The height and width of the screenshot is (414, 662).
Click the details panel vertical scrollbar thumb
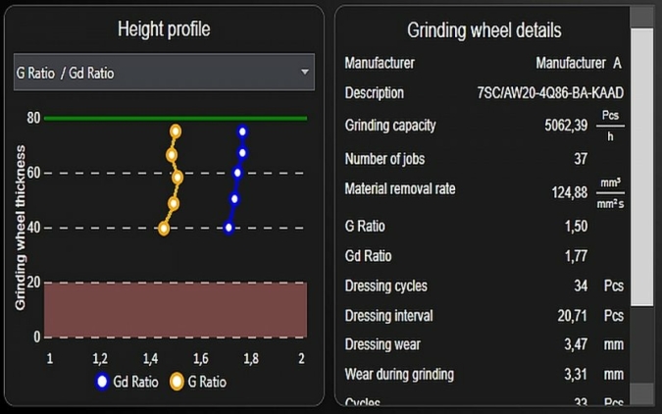point(641,167)
